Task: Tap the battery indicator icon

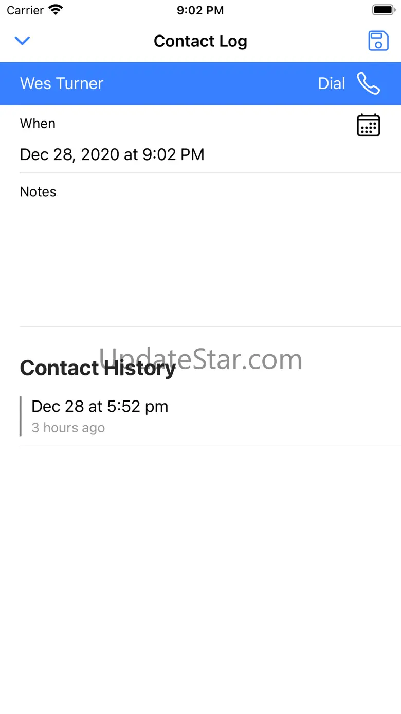Action: coord(383,10)
